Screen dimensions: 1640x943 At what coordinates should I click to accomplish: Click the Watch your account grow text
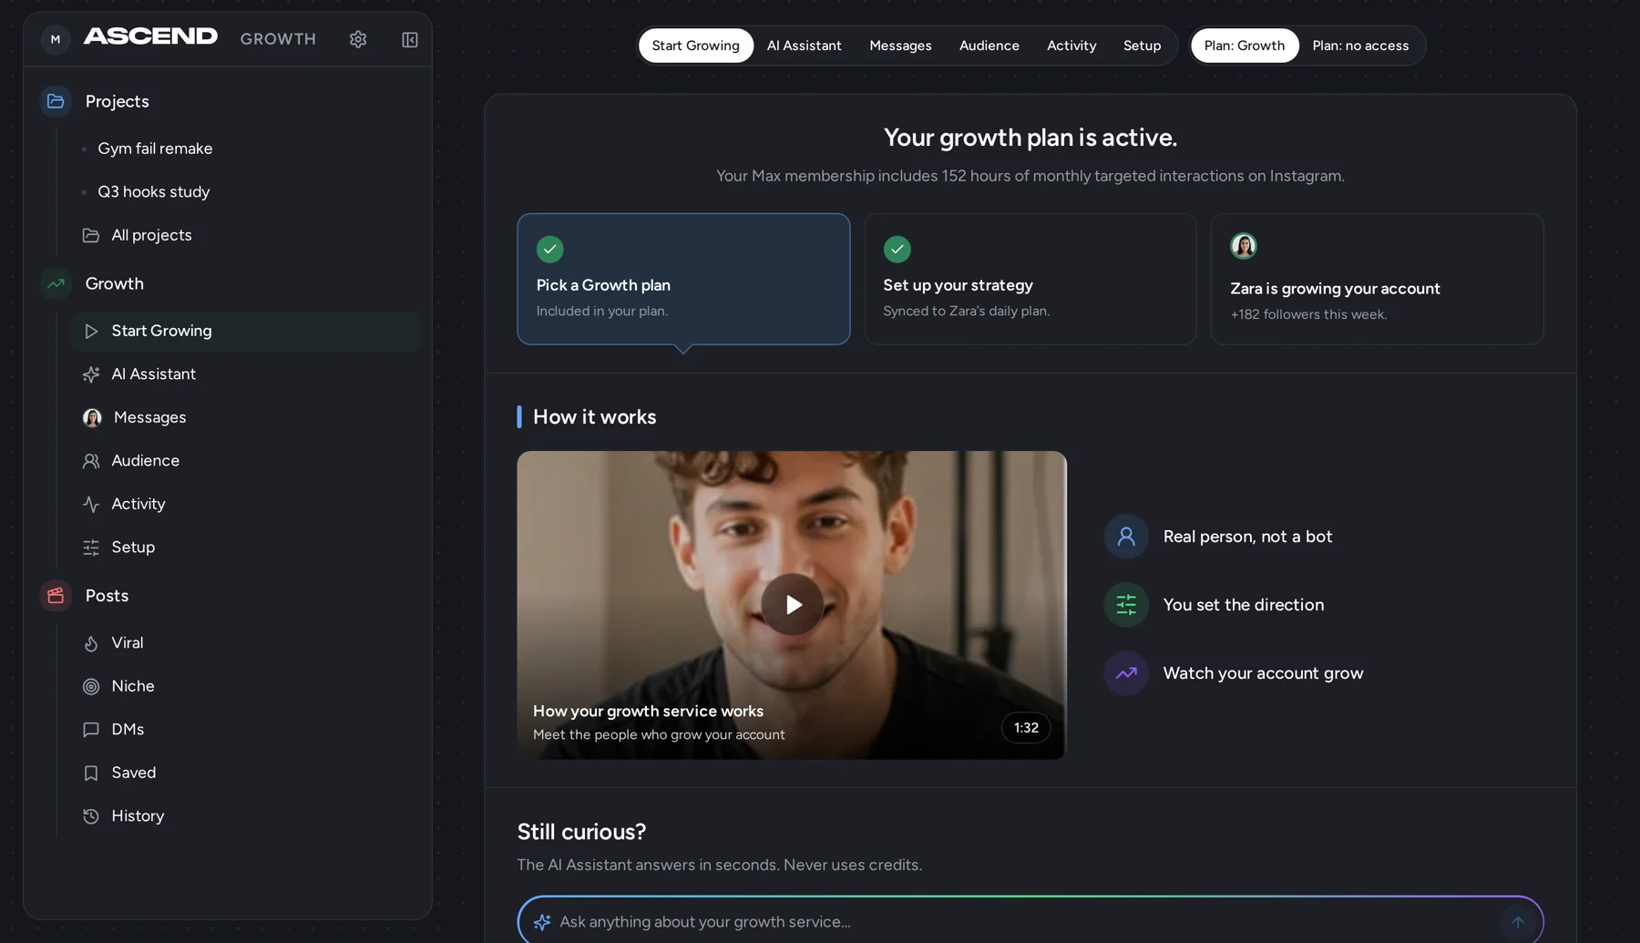(x=1263, y=673)
